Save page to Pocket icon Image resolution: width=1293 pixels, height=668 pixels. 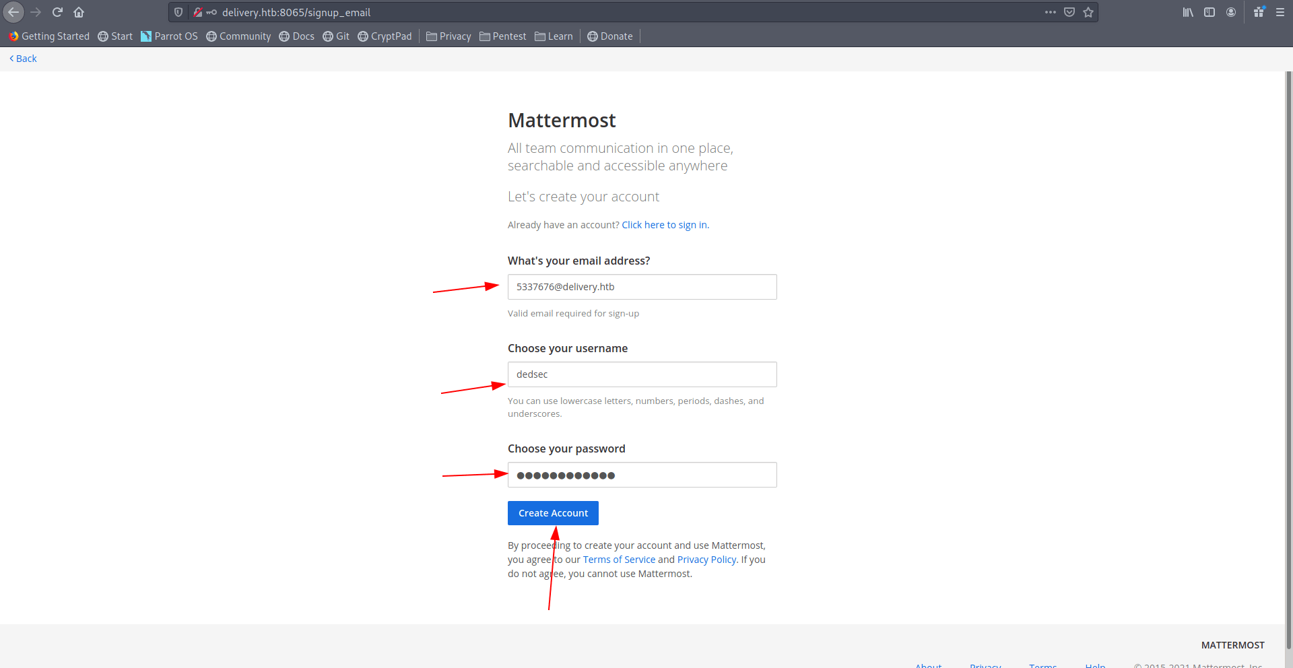[1069, 12]
